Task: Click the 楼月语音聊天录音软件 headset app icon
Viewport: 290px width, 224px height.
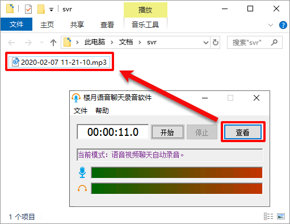Action: click(76, 98)
